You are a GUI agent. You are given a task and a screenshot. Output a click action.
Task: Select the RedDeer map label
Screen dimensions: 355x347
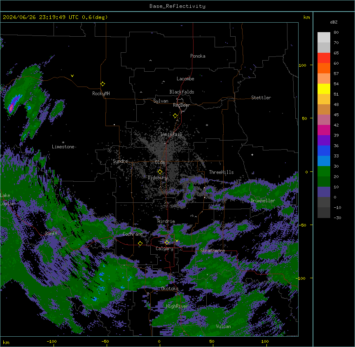pos(181,105)
